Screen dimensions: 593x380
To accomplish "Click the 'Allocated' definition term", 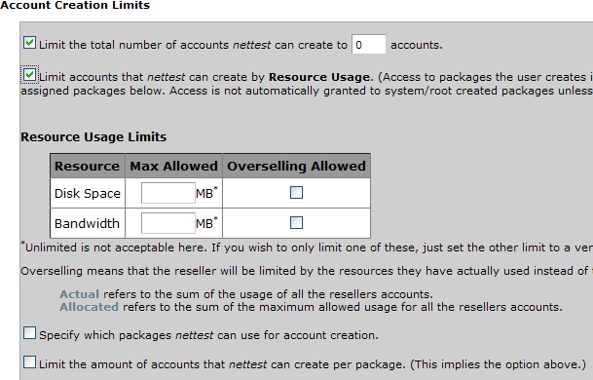I will (x=89, y=307).
